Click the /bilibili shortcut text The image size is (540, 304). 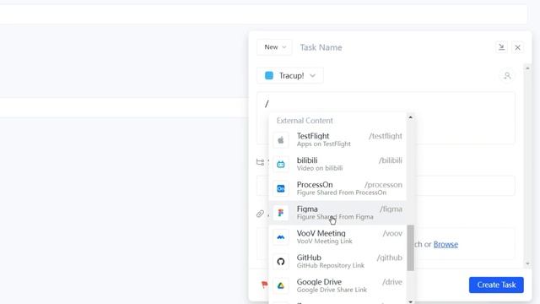(x=390, y=160)
